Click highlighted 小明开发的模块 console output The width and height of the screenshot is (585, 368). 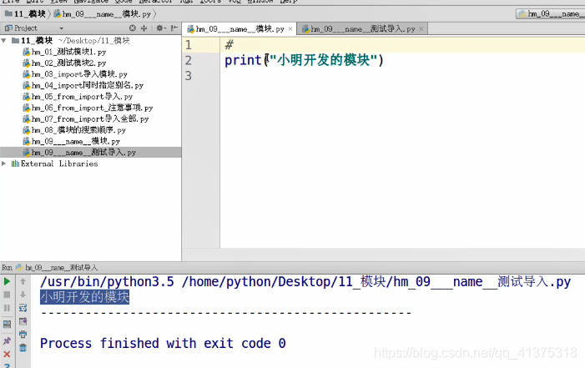pyautogui.click(x=84, y=297)
